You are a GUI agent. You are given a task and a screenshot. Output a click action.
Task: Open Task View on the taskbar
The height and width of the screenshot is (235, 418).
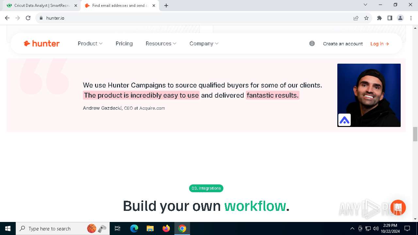[x=118, y=228]
